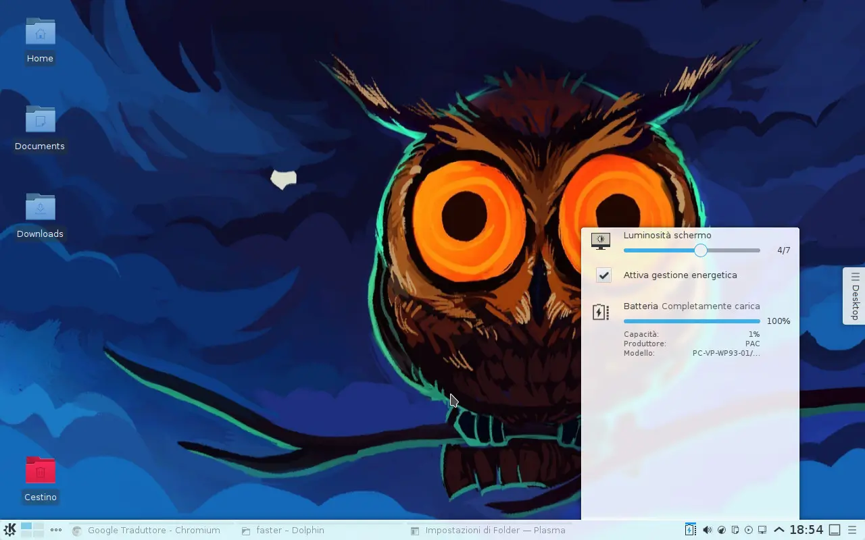The width and height of the screenshot is (865, 540).
Task: Click the Capacità: label
Action: pos(641,334)
